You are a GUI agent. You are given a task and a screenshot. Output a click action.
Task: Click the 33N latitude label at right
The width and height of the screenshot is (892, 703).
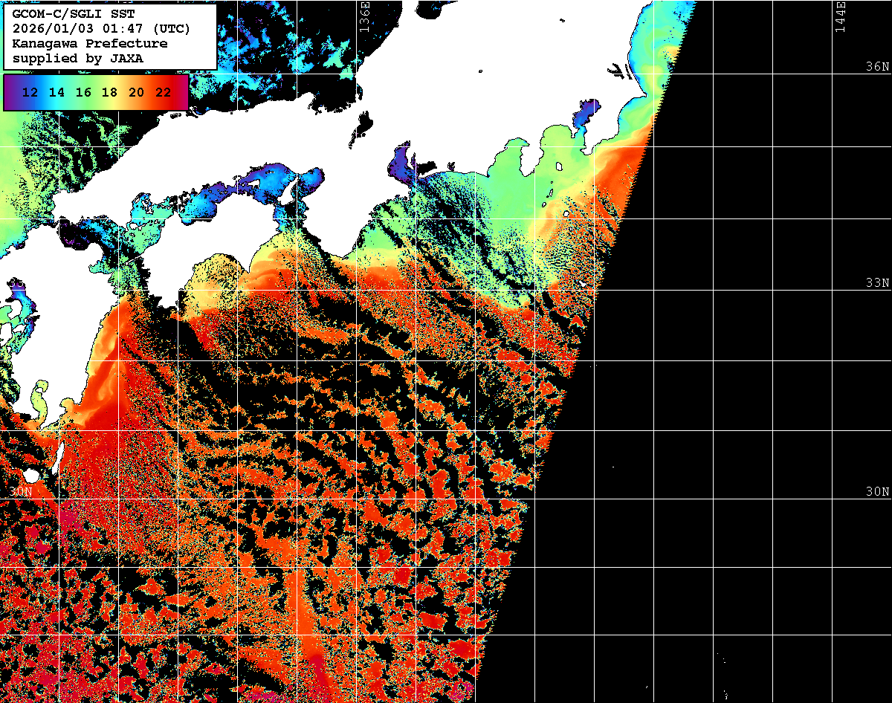(x=876, y=283)
